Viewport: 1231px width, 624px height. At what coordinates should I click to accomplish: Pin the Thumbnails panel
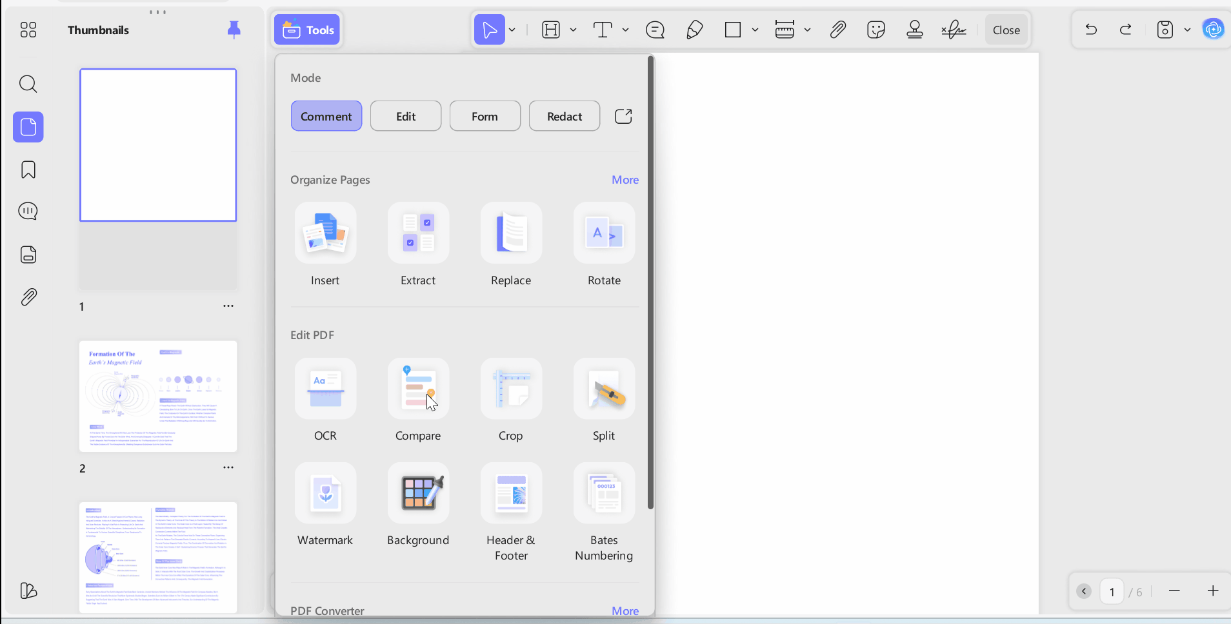pyautogui.click(x=234, y=30)
